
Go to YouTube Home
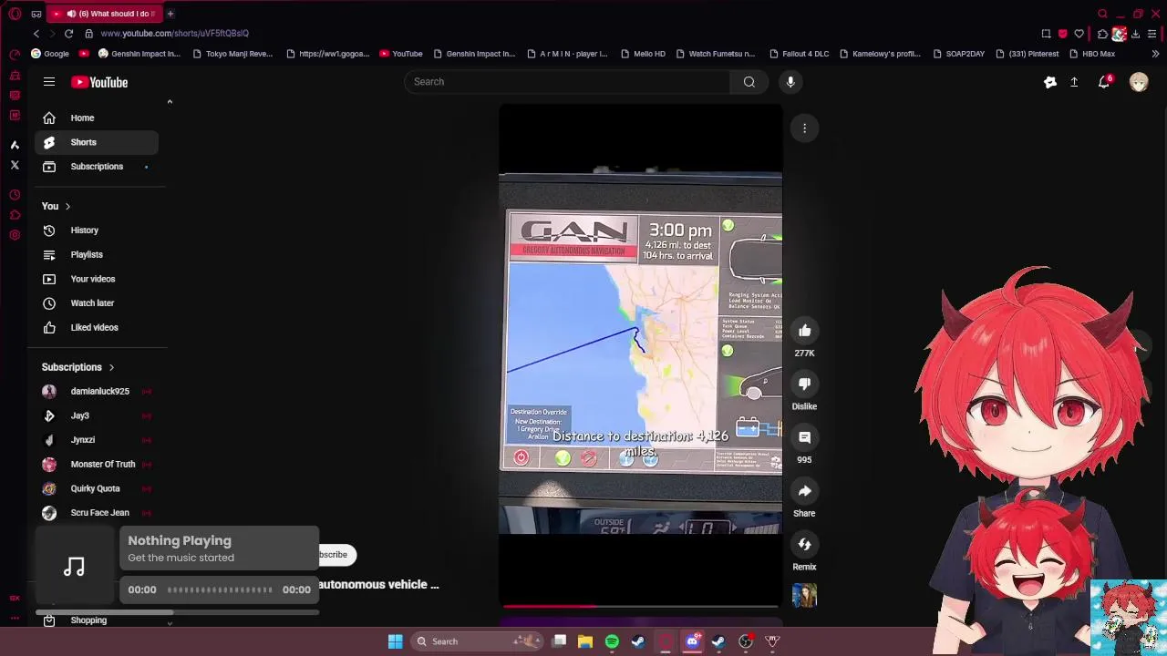97,118
